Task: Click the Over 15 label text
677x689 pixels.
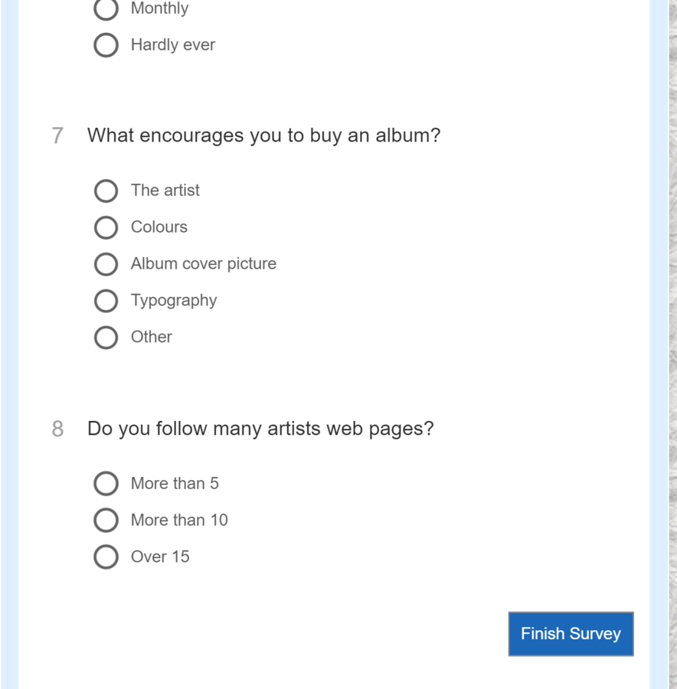Action: point(160,557)
